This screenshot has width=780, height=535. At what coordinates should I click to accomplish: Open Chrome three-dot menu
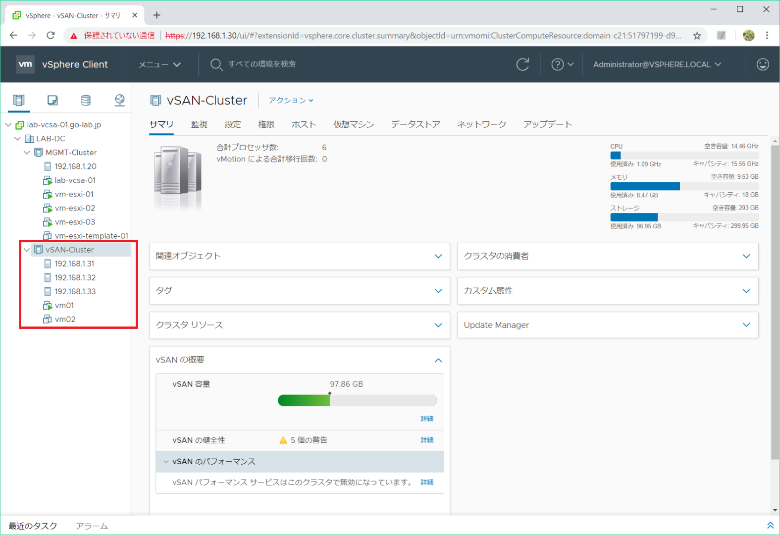click(767, 35)
